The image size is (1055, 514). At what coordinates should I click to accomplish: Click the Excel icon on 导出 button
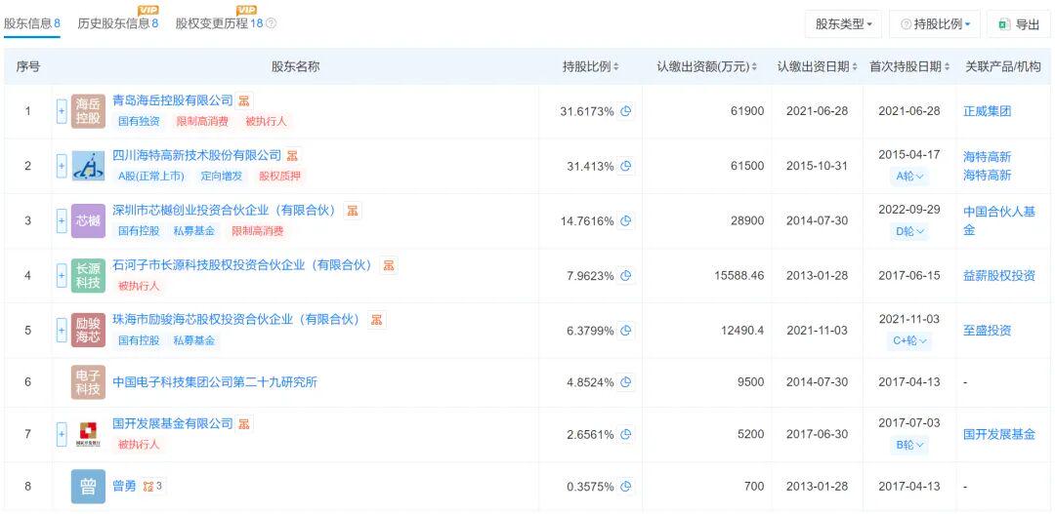[1004, 24]
